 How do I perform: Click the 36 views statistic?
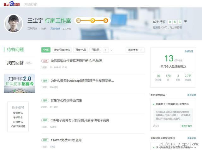[x=158, y=76]
